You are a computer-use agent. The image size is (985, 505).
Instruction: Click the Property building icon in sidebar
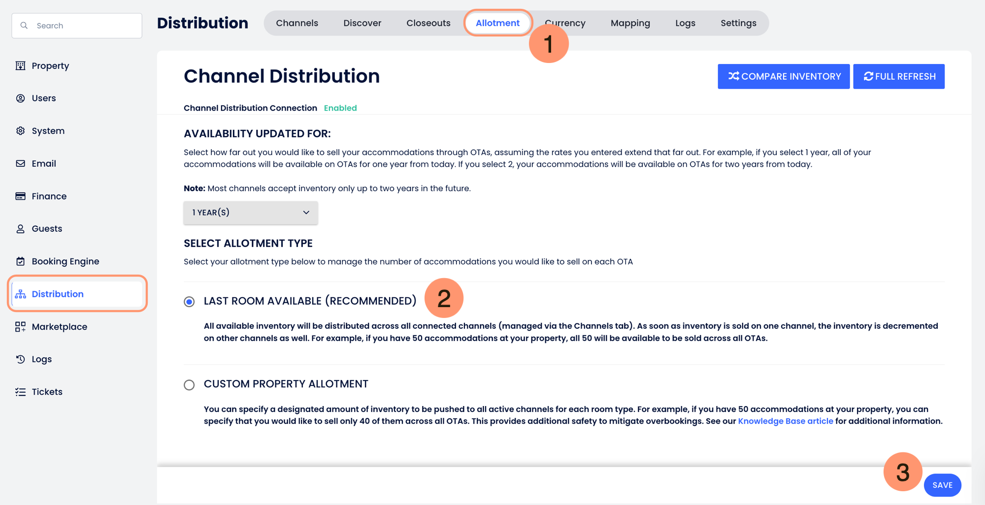pos(20,66)
